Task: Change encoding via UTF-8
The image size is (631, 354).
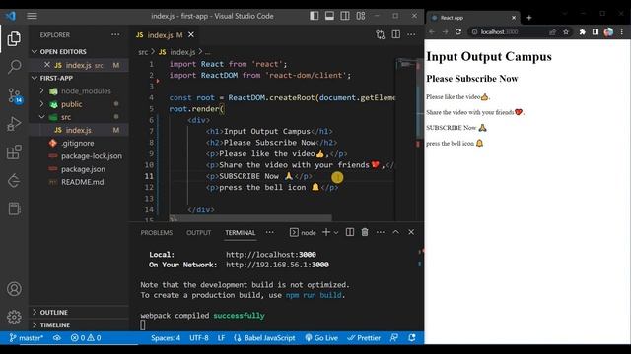Action: 199,338
